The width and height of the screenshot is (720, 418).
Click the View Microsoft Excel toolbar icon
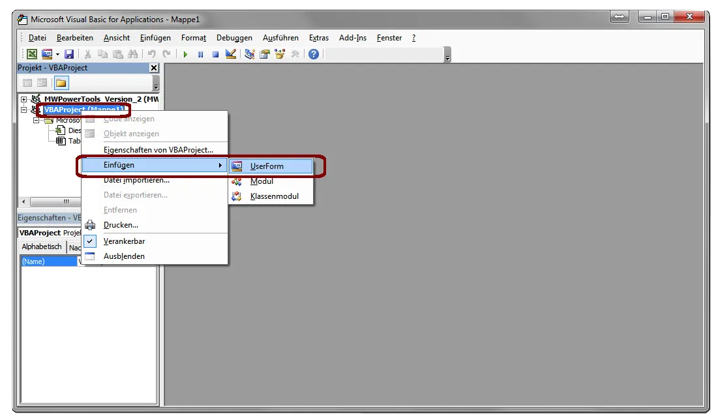click(x=32, y=54)
